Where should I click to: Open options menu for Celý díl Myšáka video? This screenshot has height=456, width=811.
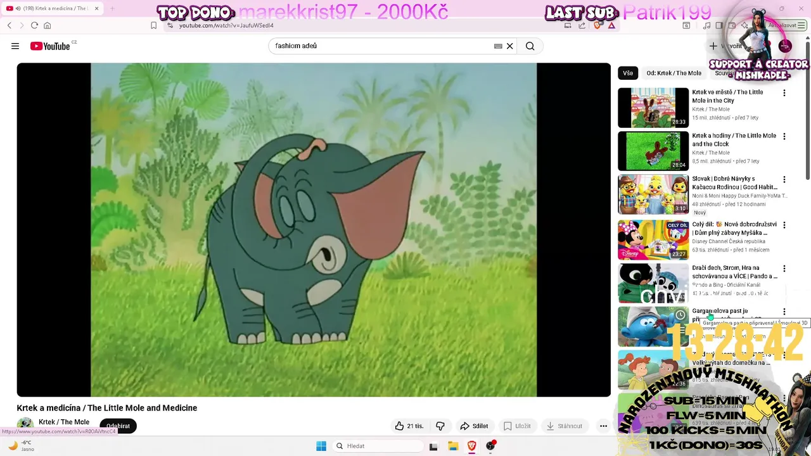tap(784, 225)
